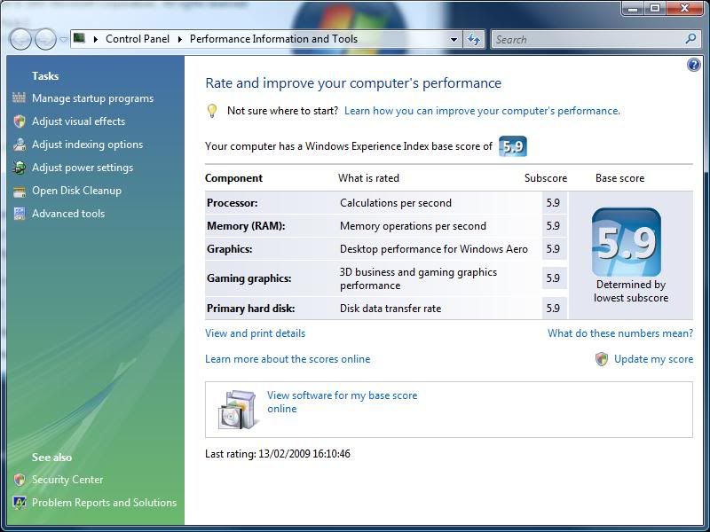Open View and print details link
710x532 pixels.
coord(255,333)
